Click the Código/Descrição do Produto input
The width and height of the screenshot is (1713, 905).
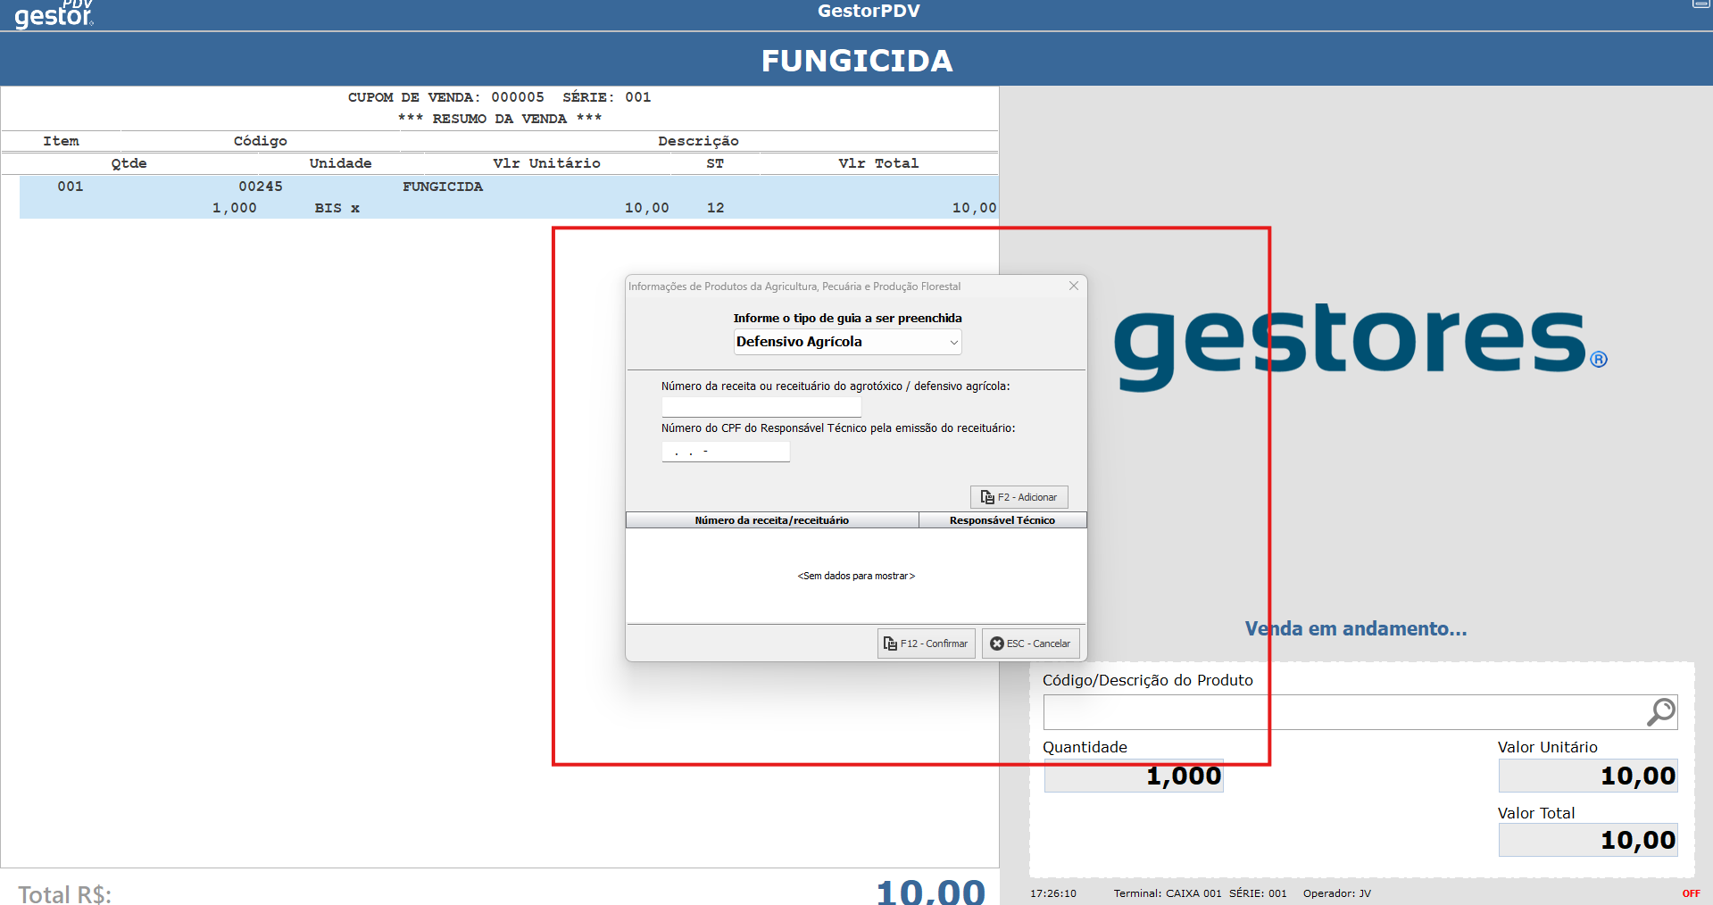click(1343, 712)
